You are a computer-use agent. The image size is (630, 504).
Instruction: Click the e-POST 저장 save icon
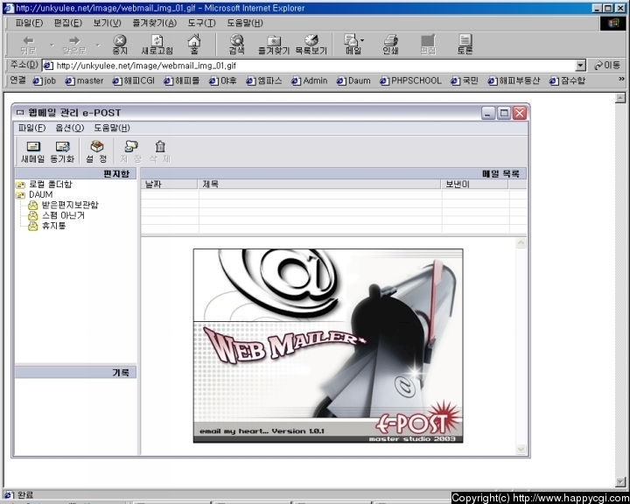pos(131,146)
